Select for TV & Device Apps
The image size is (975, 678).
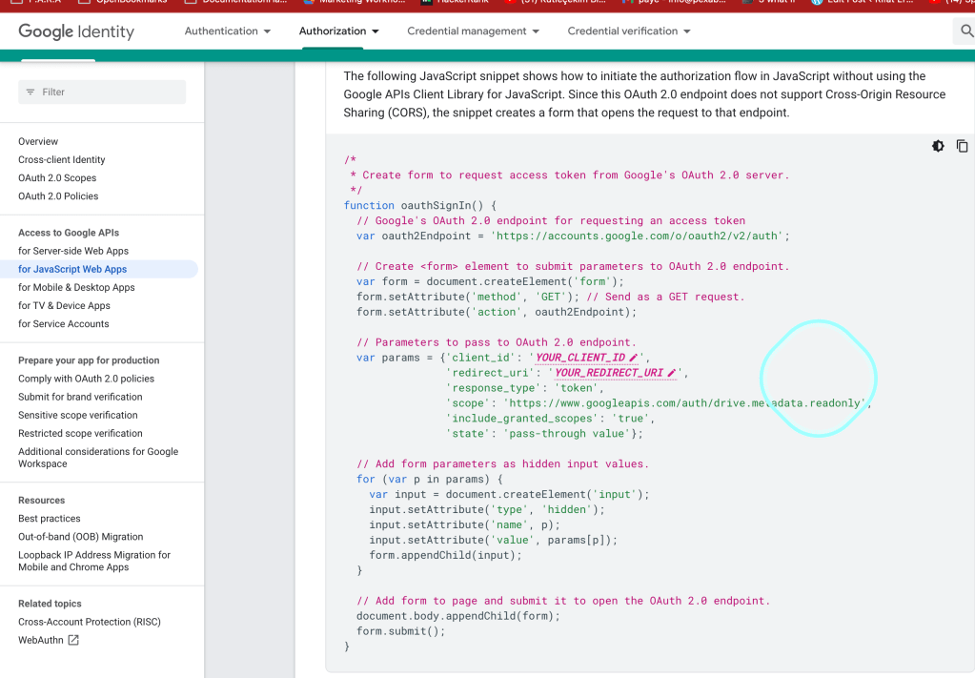[x=64, y=305]
